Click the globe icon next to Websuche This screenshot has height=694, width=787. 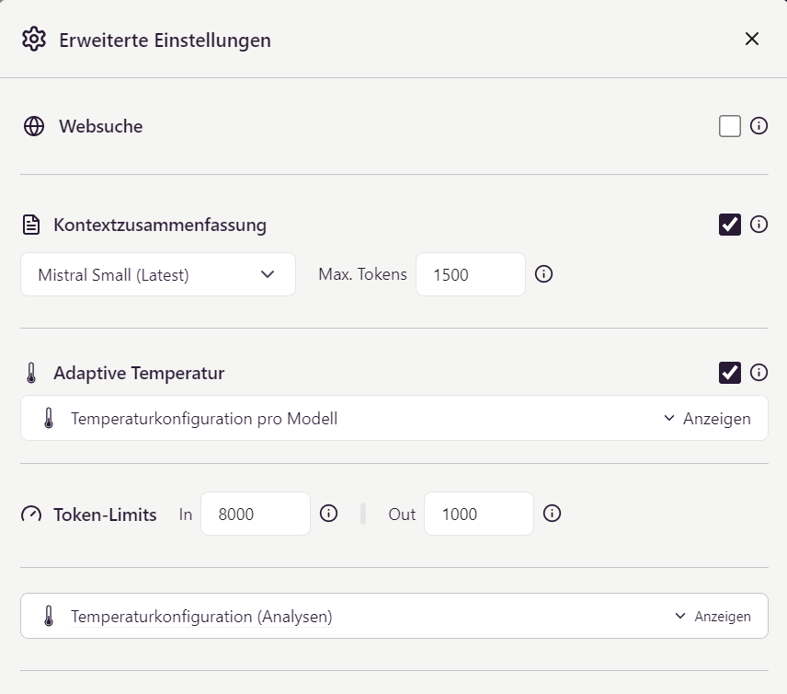click(x=34, y=126)
